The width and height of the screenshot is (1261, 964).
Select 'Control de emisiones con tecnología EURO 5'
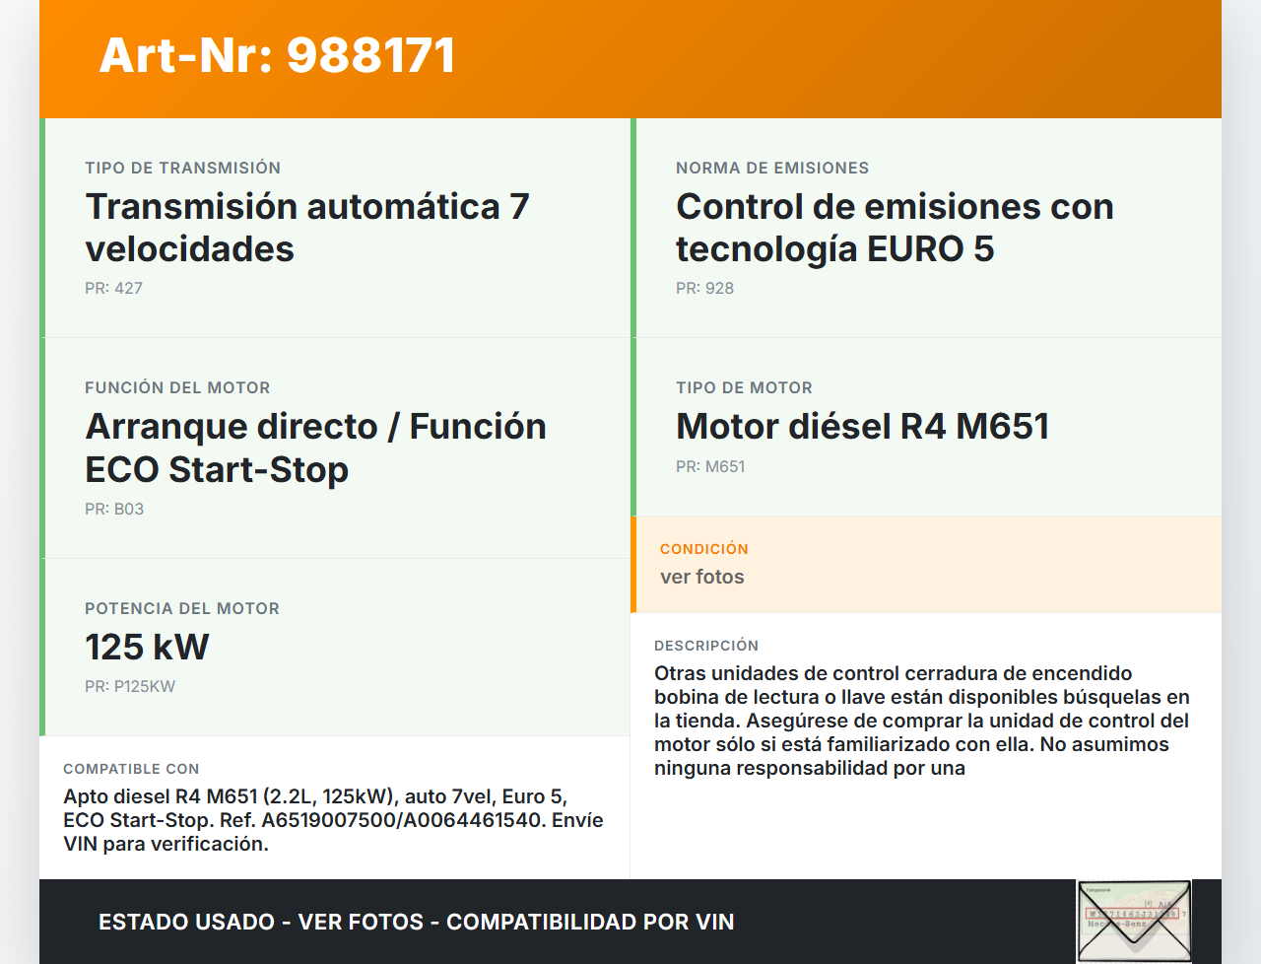click(895, 228)
